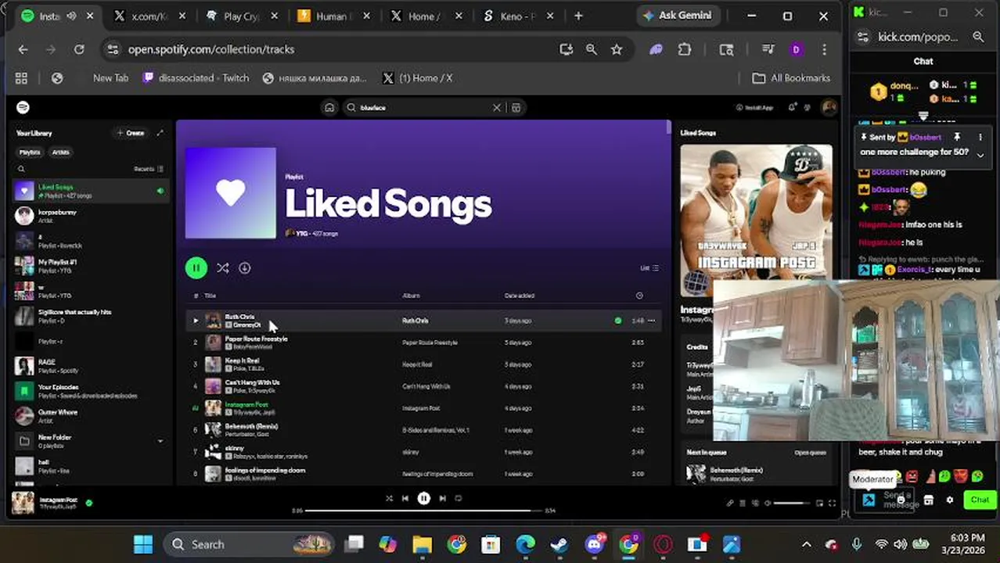
Task: Open pinned message options in Kick chat
Action: [980, 137]
